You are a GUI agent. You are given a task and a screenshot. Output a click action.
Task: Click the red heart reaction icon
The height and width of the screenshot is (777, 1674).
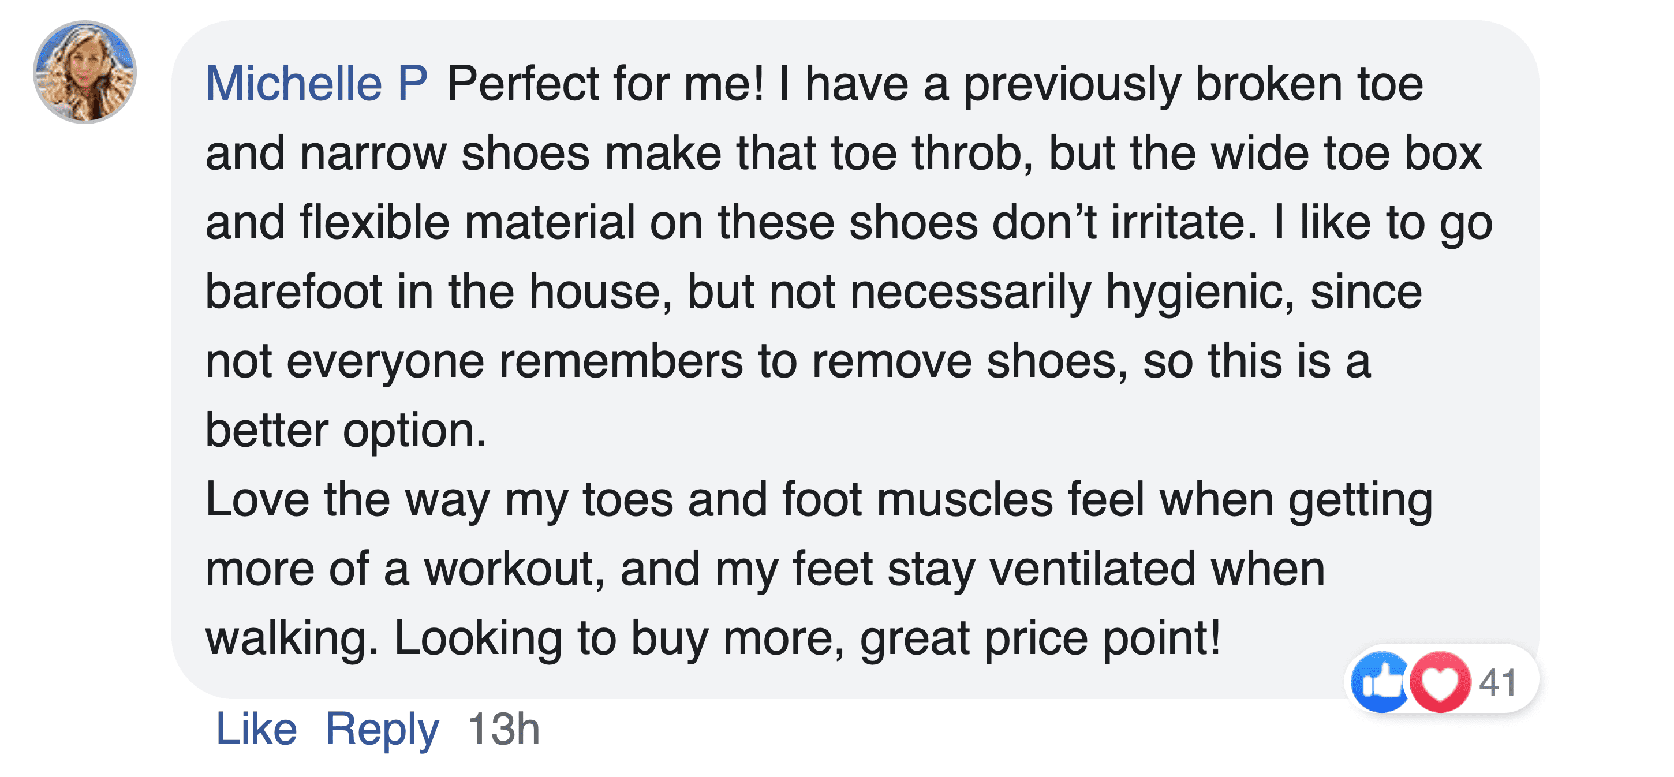[1440, 682]
